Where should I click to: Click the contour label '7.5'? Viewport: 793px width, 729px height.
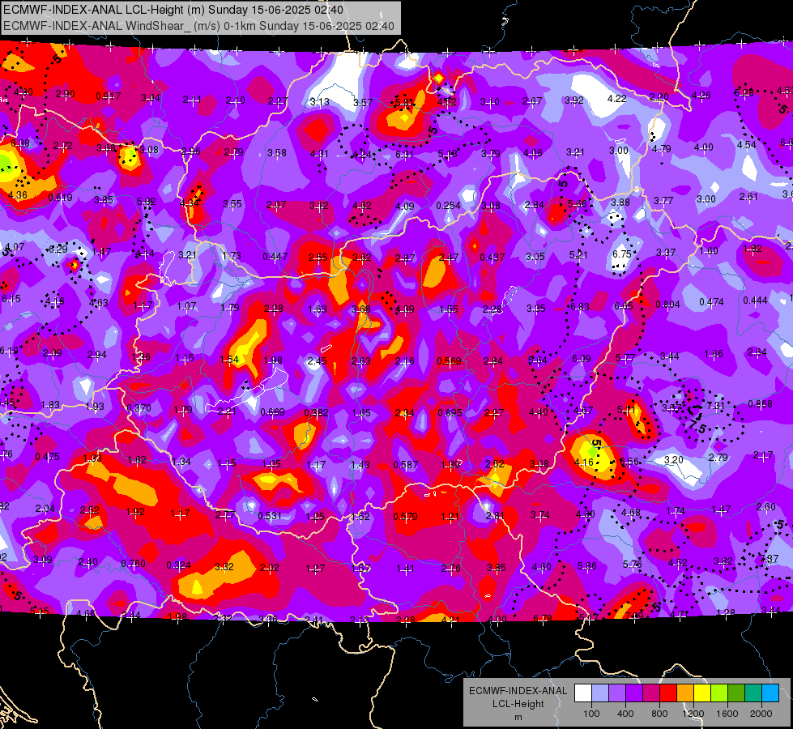click(697, 427)
